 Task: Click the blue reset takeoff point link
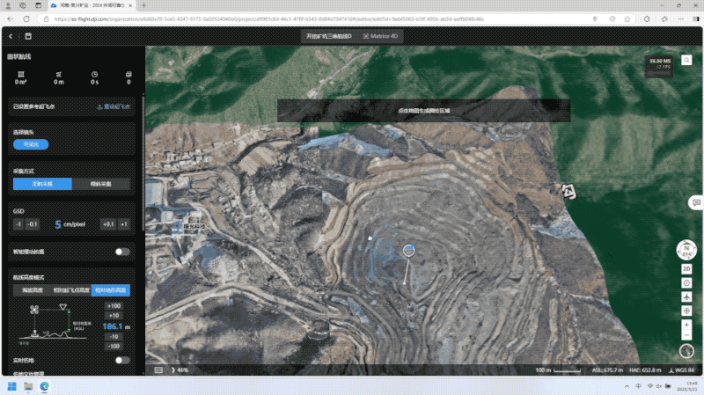coord(114,106)
